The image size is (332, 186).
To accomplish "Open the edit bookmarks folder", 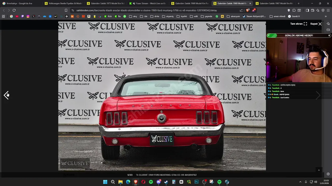I will coord(194,16).
